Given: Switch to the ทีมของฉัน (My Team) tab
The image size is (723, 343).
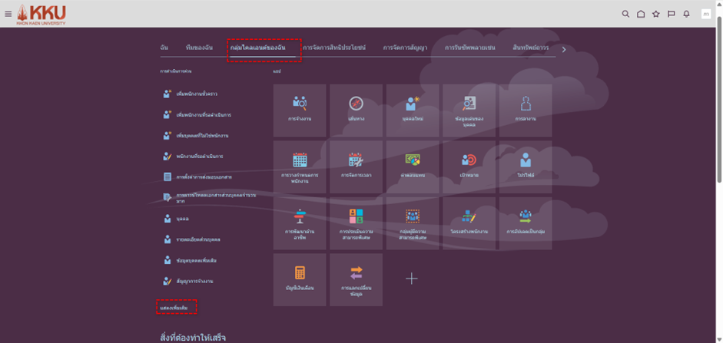Looking at the screenshot, I should [x=199, y=48].
